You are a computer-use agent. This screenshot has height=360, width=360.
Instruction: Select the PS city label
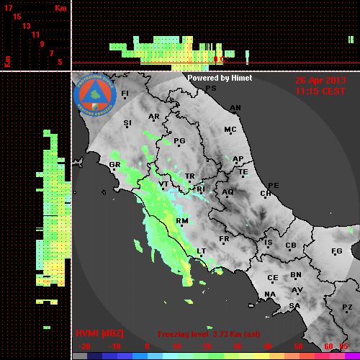211,89
